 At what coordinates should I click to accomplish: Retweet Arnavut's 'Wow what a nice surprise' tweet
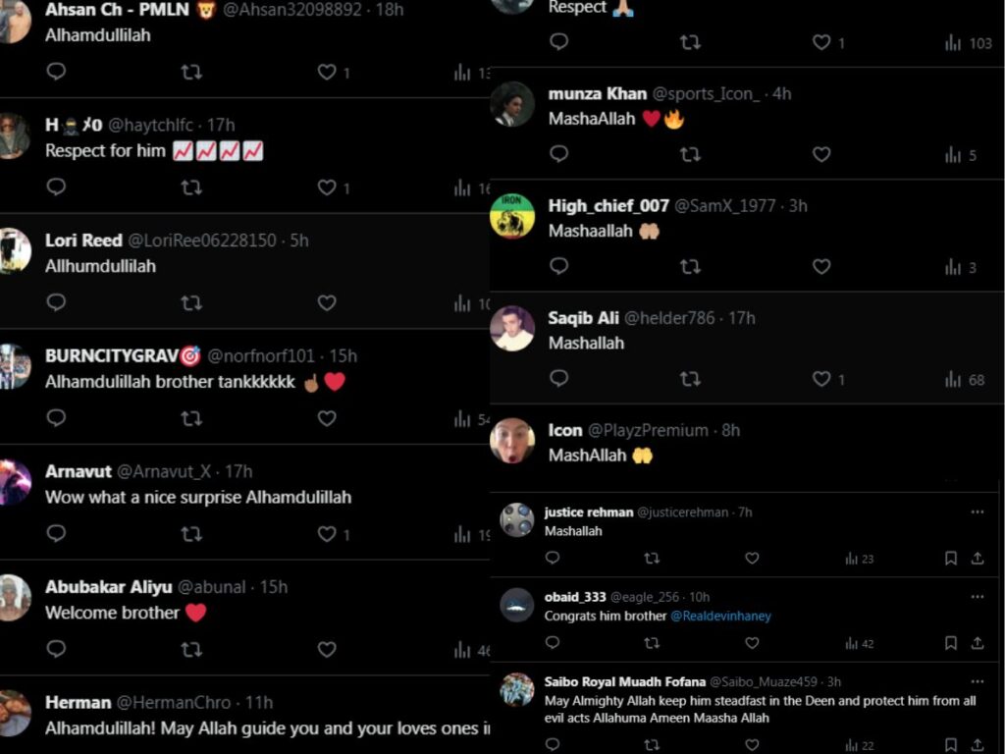[191, 533]
